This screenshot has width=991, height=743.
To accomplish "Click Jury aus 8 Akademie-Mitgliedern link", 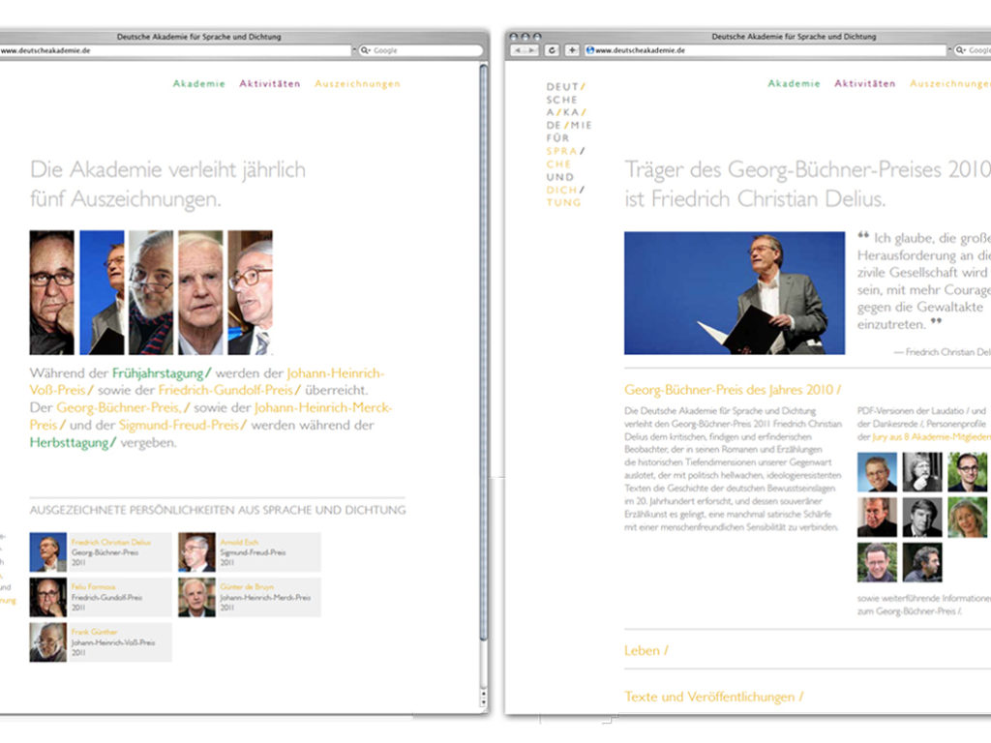I will coord(923,437).
